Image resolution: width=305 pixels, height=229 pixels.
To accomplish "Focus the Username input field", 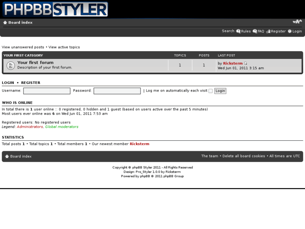I will click(47, 91).
